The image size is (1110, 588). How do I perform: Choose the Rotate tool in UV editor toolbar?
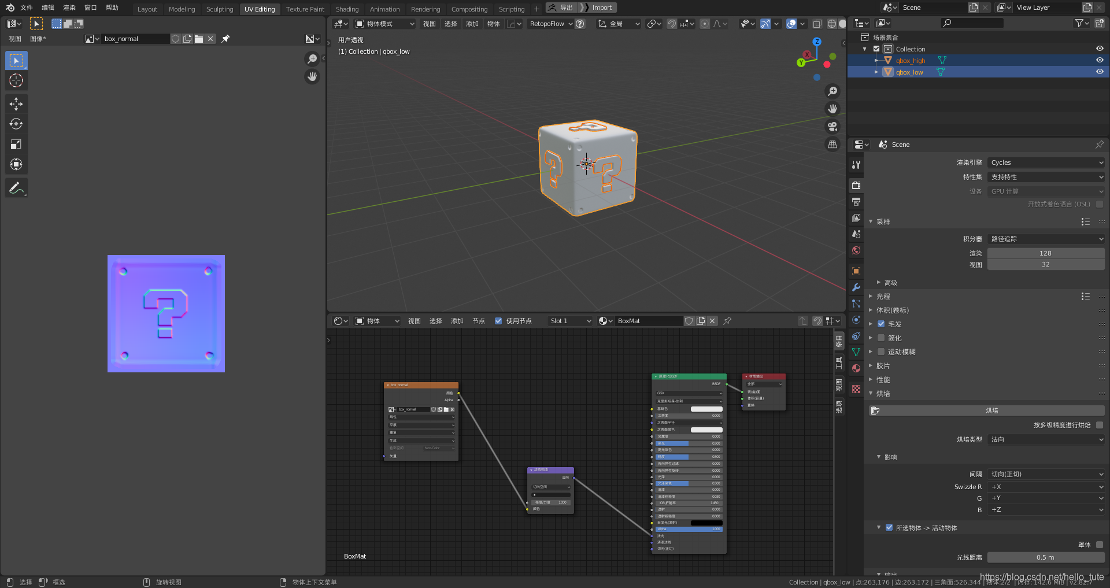tap(16, 124)
